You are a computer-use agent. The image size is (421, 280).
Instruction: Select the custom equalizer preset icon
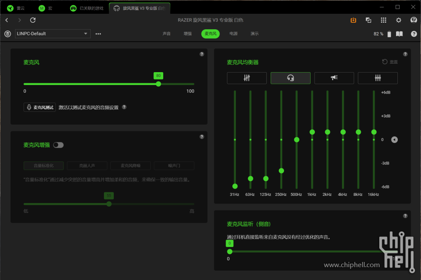(378, 78)
